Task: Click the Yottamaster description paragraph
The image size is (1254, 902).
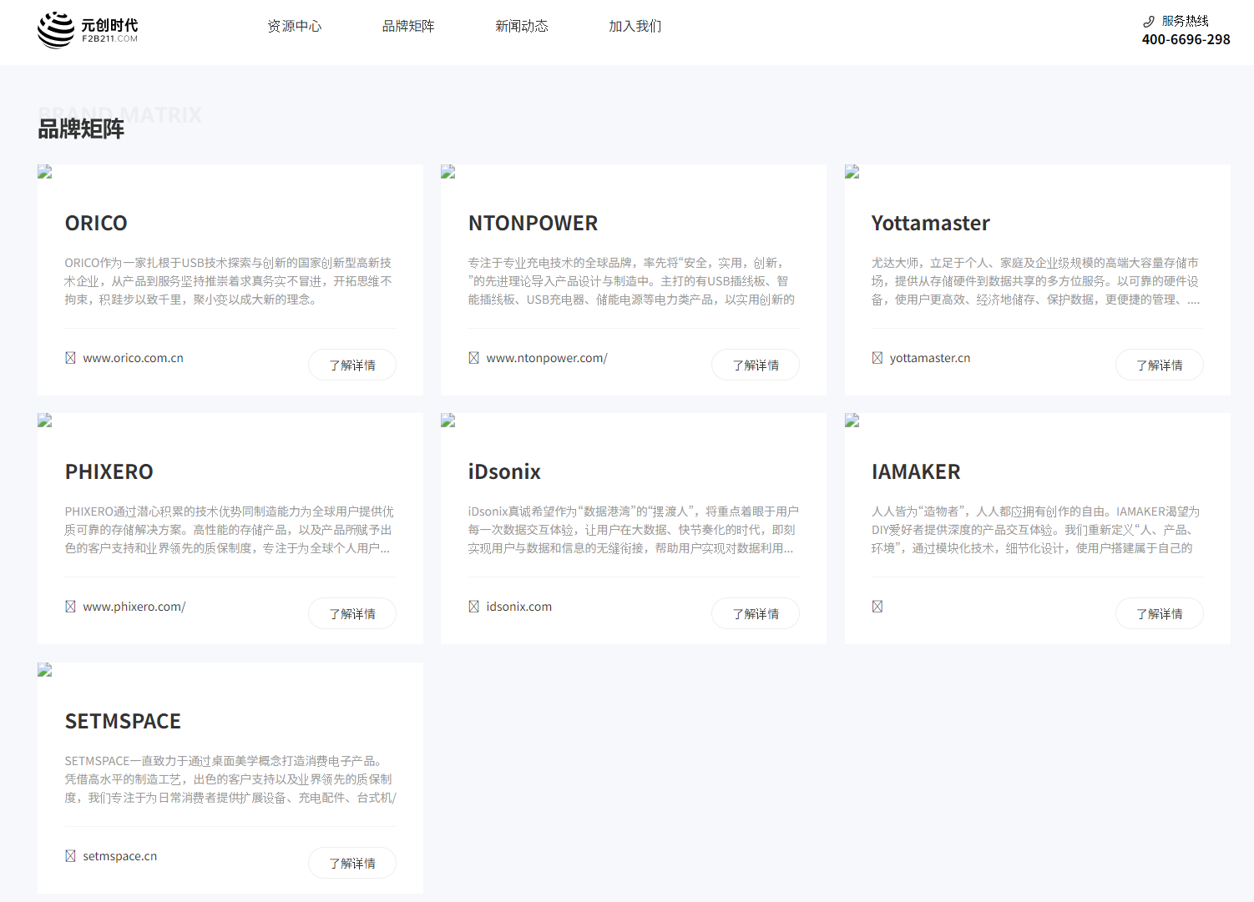Action: 1037,281
